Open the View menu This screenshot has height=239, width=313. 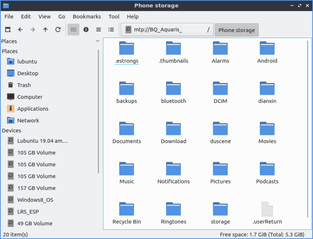(x=44, y=16)
